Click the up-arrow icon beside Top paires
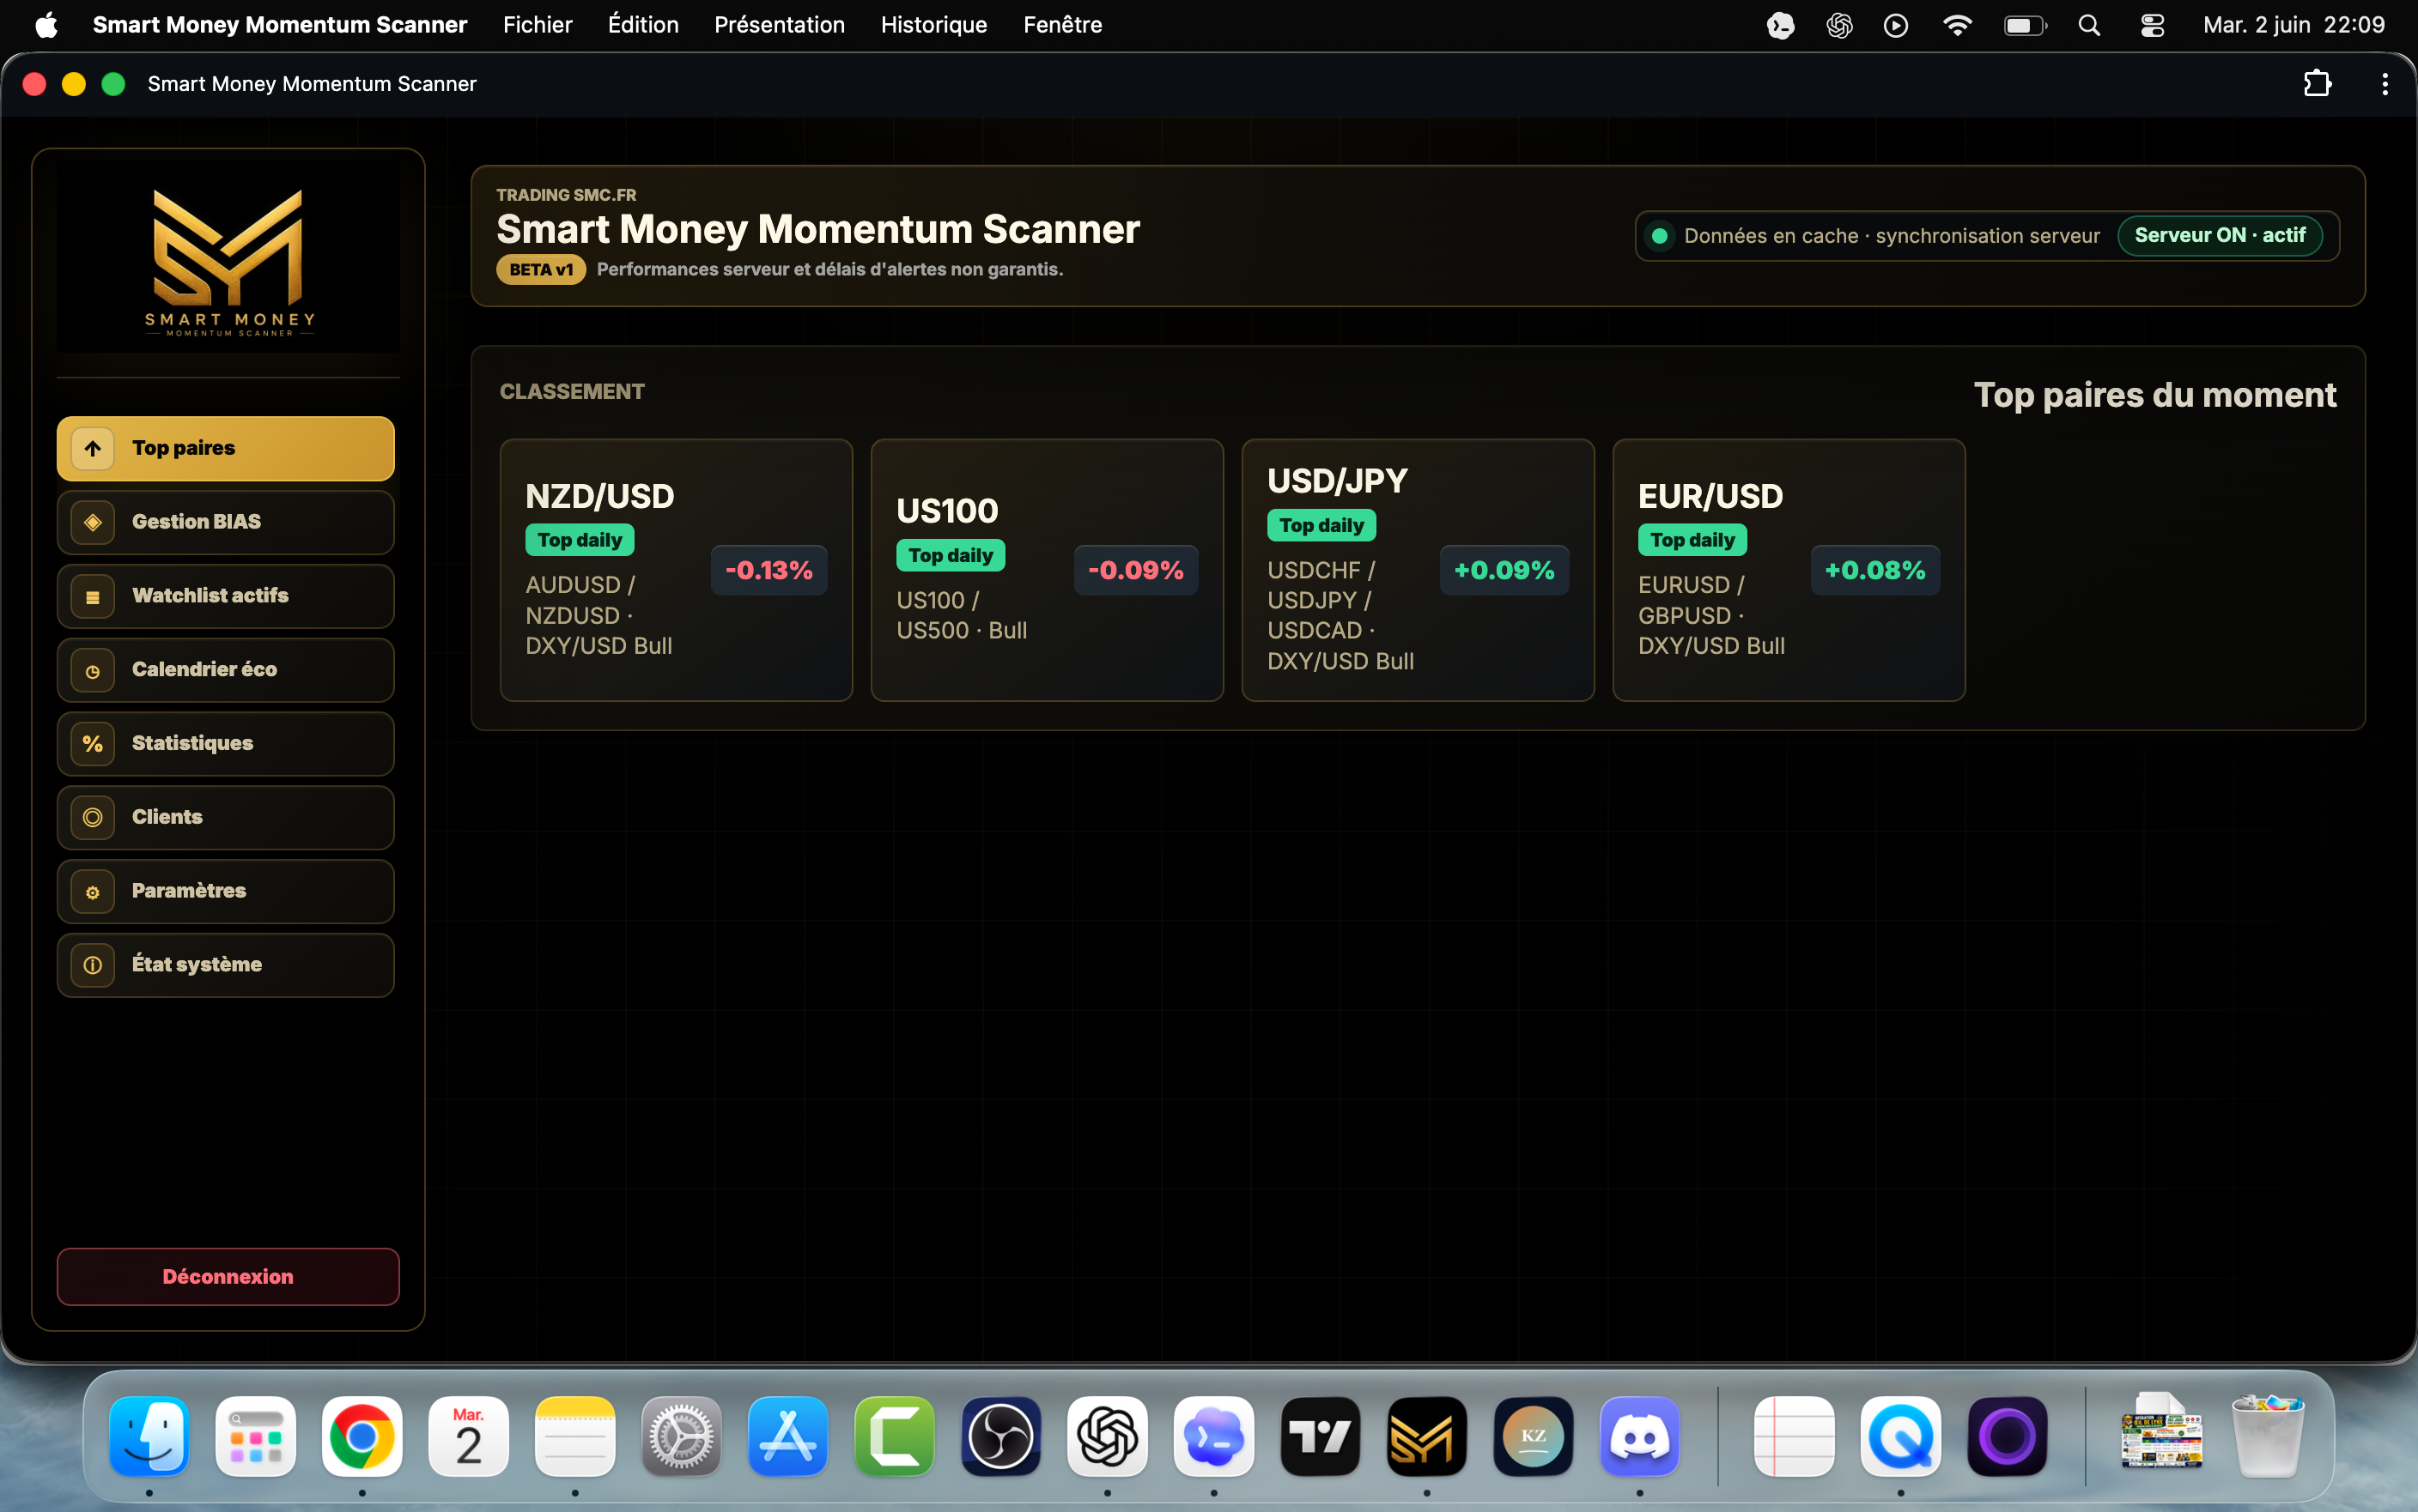Screen dimensions: 2418x1512 tap(93, 448)
